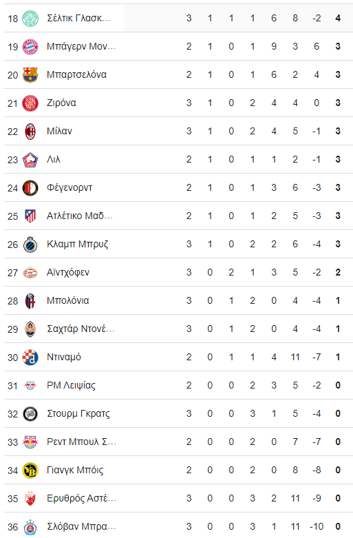This screenshot has width=353, height=538.
Task: Open the ΡΜ Λειψίας team link
Action: [x=72, y=385]
